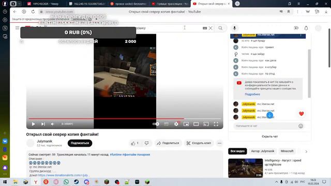Create a clip with Создать клип
Screen dimensions: 331x186
coord(199,143)
